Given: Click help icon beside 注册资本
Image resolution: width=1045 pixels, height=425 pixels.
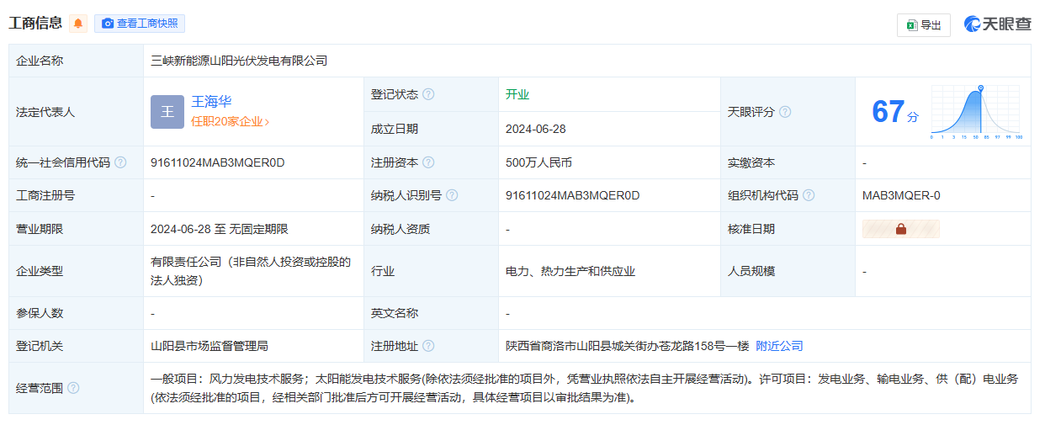Looking at the screenshot, I should pyautogui.click(x=429, y=162).
